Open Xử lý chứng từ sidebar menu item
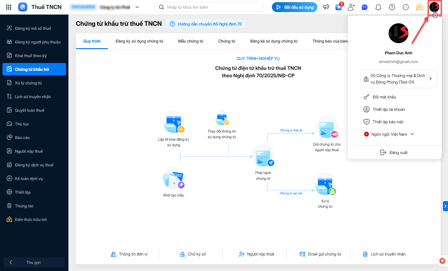The width and height of the screenshot is (448, 271). point(34,83)
